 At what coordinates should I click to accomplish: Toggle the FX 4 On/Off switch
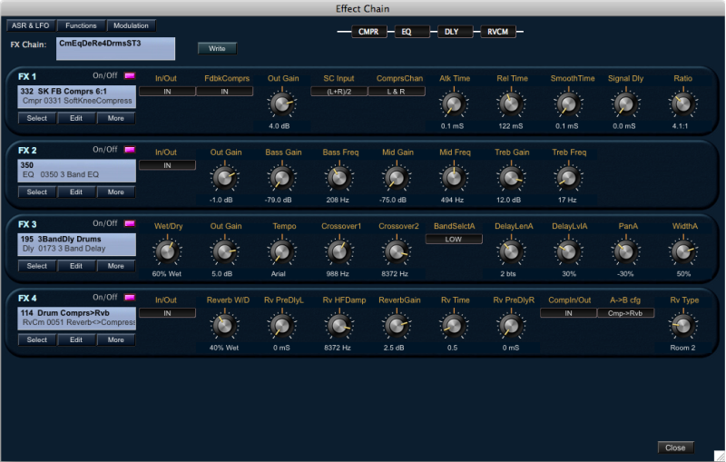pos(130,298)
